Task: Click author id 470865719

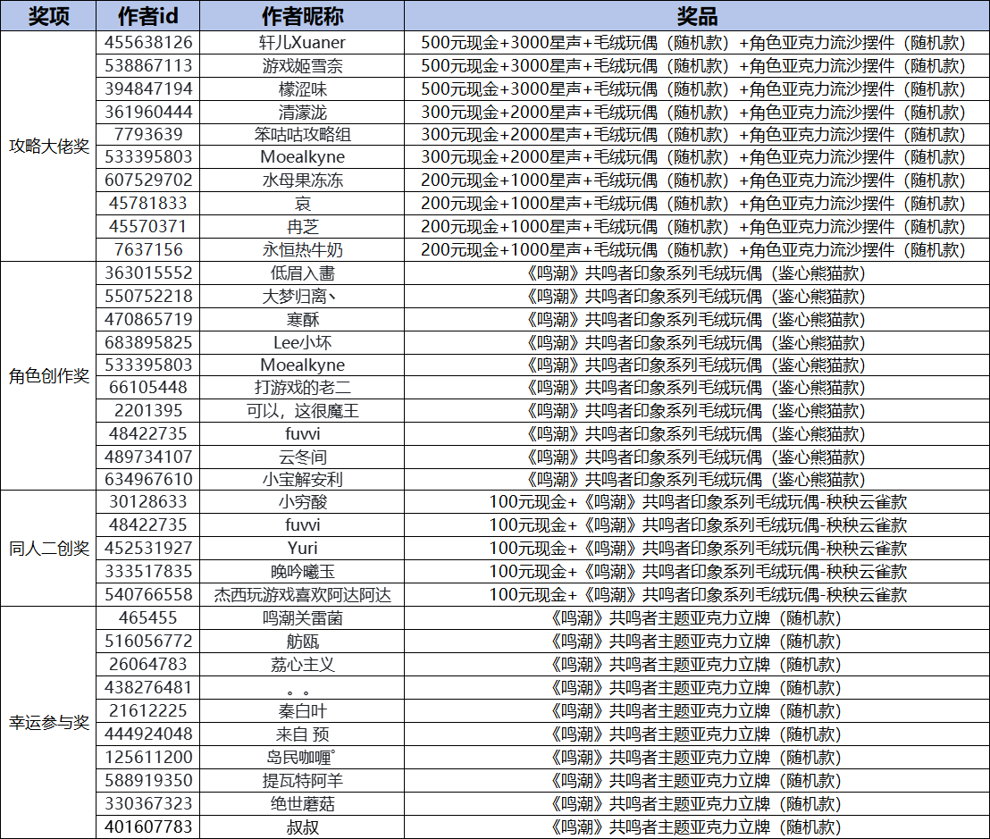Action: 148,320
